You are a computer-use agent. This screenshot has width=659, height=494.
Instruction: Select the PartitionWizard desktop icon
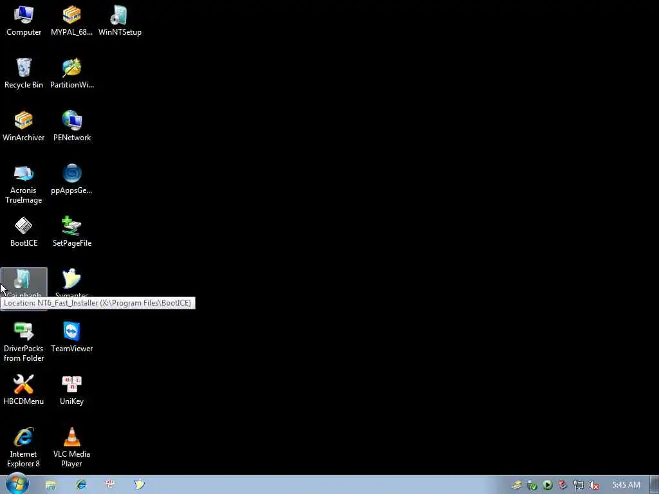pos(72,73)
